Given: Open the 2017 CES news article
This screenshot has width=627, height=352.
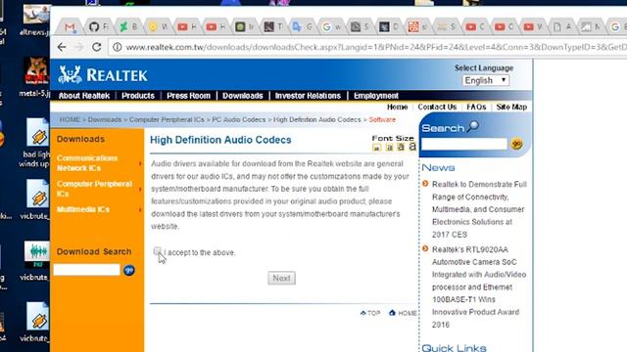Looking at the screenshot, I should tap(479, 209).
